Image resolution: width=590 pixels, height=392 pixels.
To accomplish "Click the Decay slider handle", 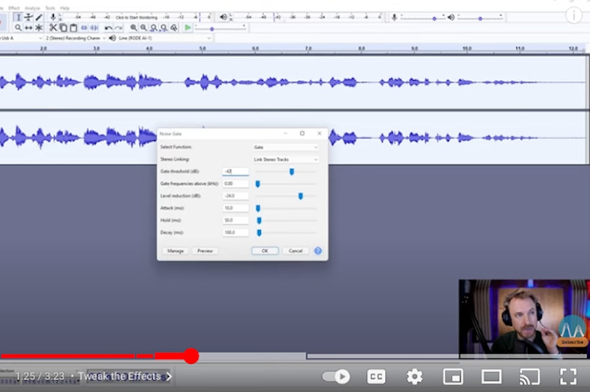I will click(x=259, y=233).
